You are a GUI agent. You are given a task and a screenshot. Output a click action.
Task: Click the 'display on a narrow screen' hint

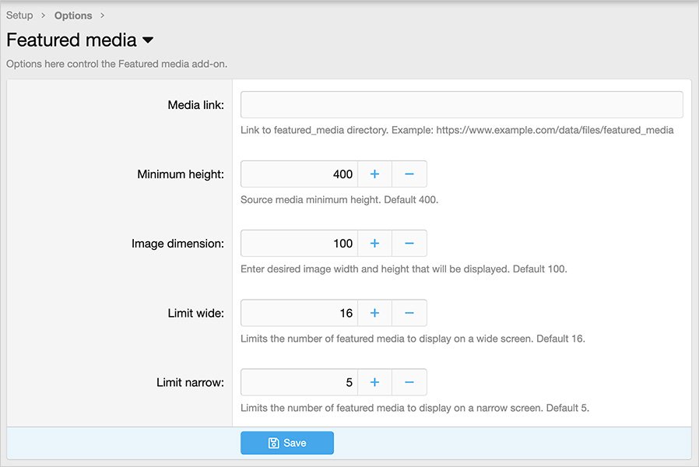coord(415,408)
